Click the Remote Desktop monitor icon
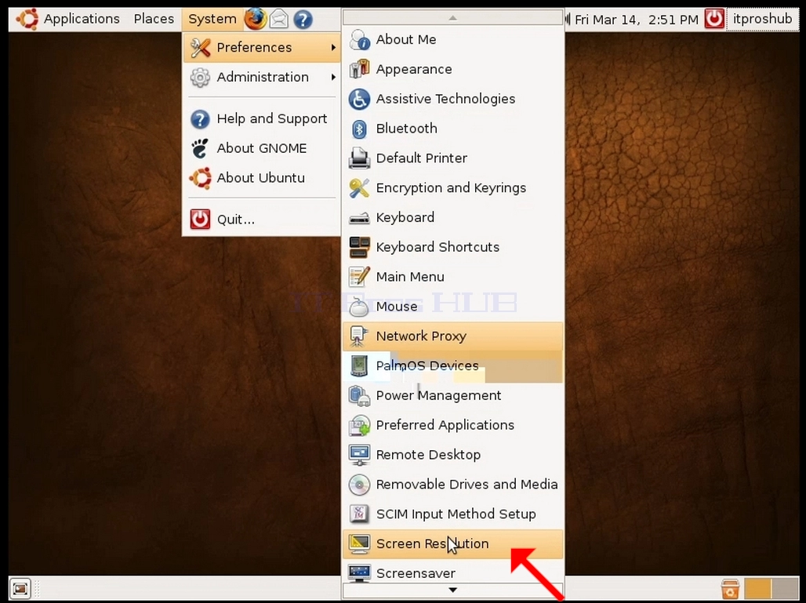The image size is (806, 603). click(359, 455)
